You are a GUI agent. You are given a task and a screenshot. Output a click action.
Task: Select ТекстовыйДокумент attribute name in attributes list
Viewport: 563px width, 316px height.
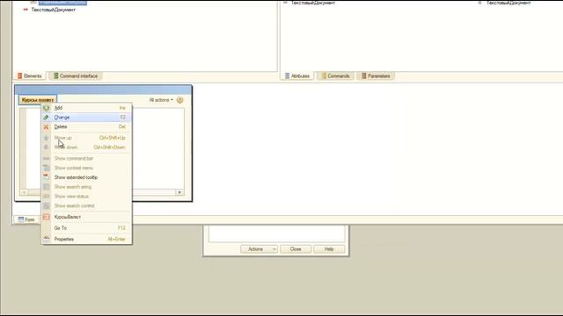pos(313,3)
